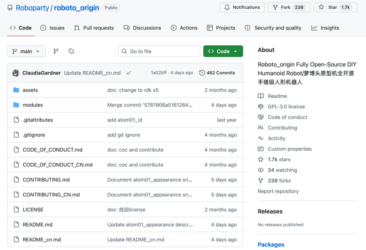366x250 pixels.
Task: Open the Pull requests tab
Action: tap(94, 28)
